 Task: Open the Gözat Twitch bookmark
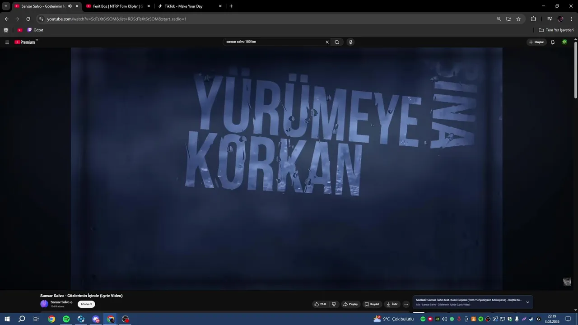coord(35,30)
